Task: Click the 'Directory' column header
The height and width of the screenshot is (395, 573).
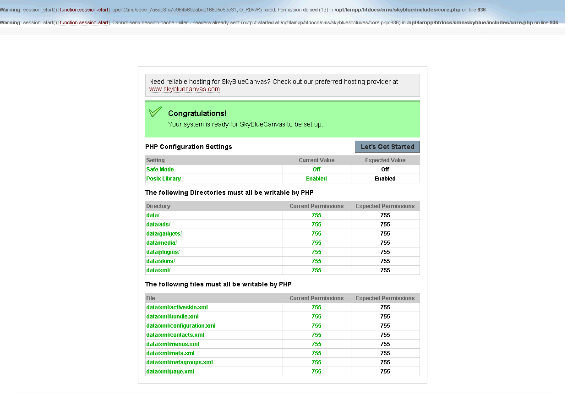Action: point(158,206)
